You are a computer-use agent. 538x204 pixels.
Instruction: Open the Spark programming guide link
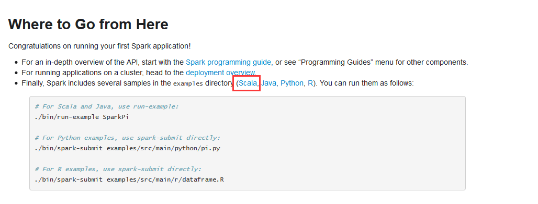tap(229, 62)
